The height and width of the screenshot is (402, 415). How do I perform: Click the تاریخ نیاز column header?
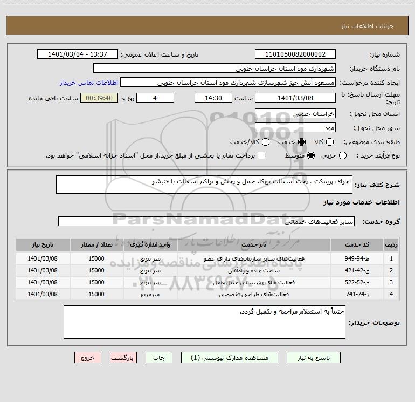pos(43,244)
